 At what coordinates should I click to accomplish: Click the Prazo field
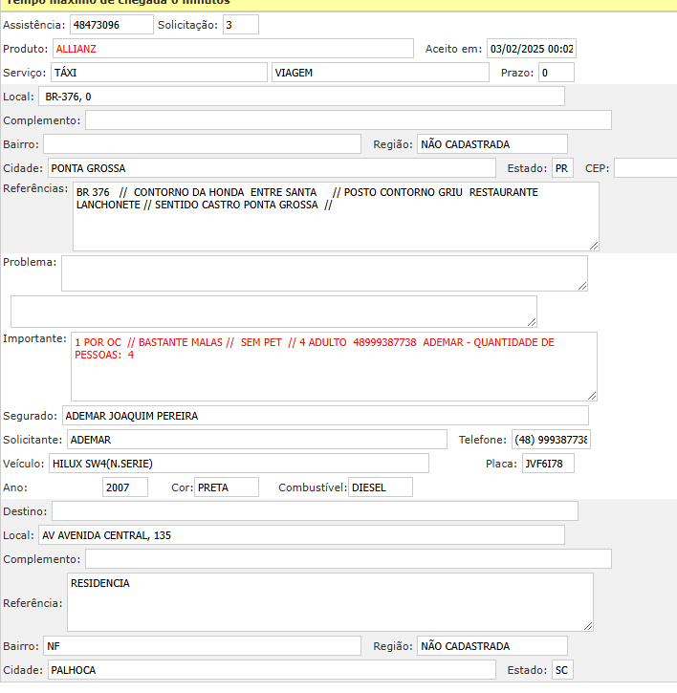pyautogui.click(x=556, y=73)
